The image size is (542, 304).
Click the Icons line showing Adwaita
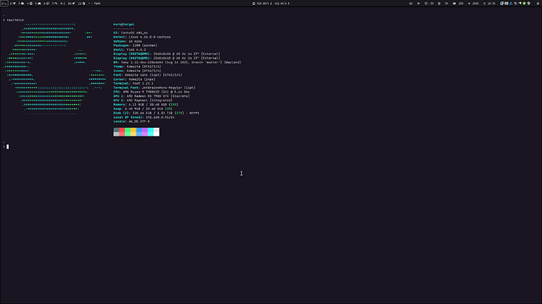point(137,71)
